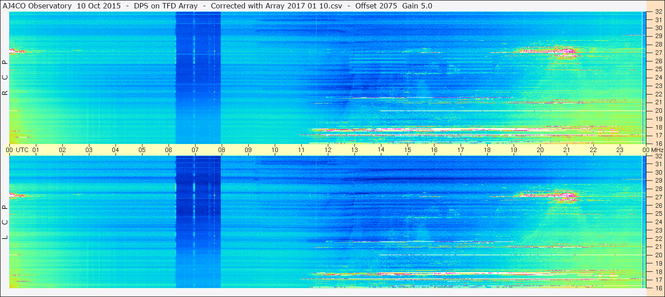This screenshot has height=297, width=665.
Task: Click the "Gain 5.0" value in header
Action: 417,6
